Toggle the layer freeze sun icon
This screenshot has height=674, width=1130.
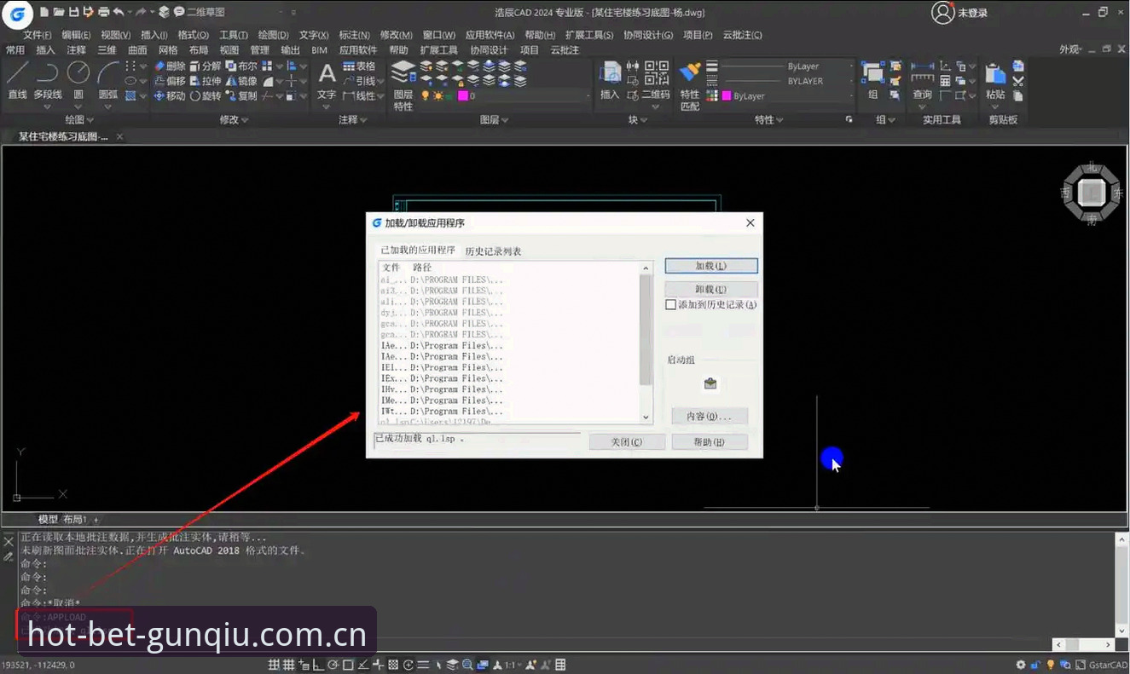(438, 96)
